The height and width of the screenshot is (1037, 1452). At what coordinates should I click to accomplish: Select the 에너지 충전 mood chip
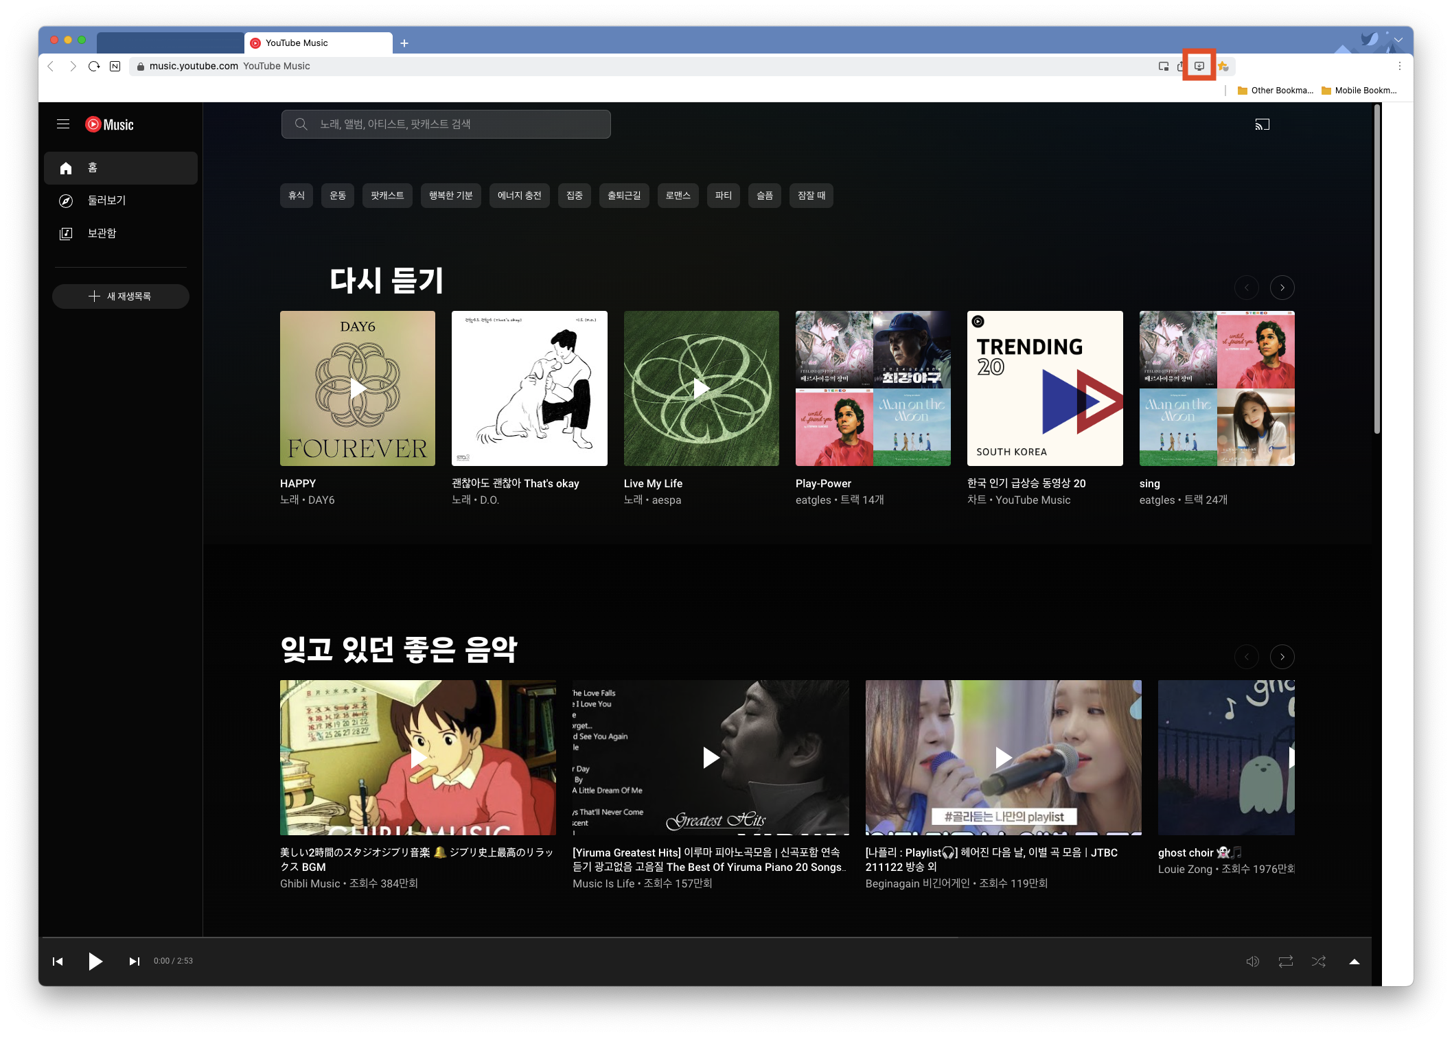pyautogui.click(x=519, y=196)
